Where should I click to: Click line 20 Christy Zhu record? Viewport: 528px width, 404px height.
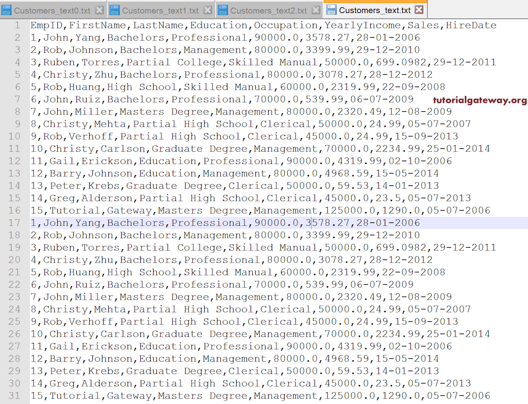tap(232, 260)
